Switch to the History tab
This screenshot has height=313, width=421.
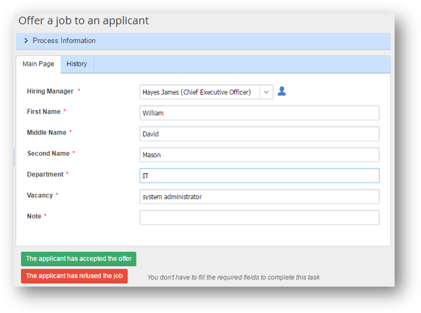pos(77,64)
